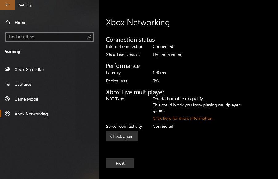Click the back arrow in Settings
Image resolution: width=278 pixels, height=179 pixels.
7,5
